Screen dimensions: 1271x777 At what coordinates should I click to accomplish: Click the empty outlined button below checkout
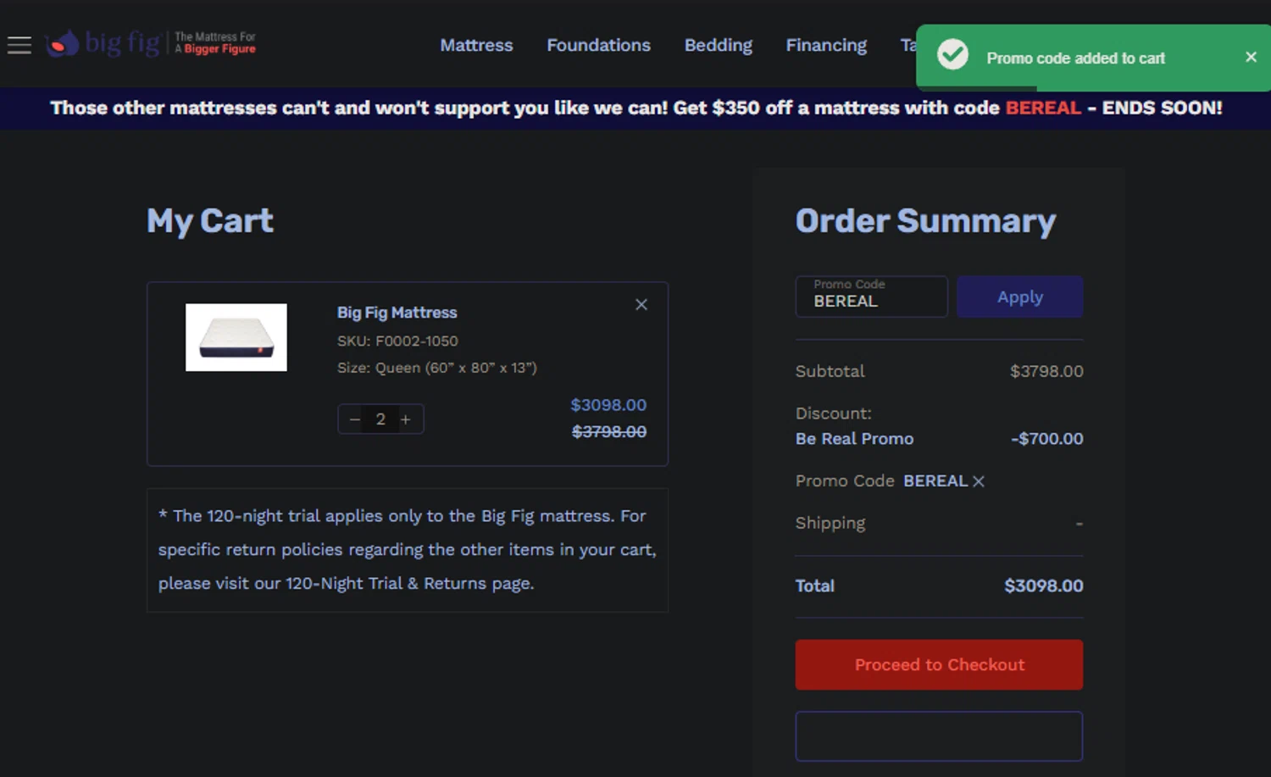tap(939, 735)
